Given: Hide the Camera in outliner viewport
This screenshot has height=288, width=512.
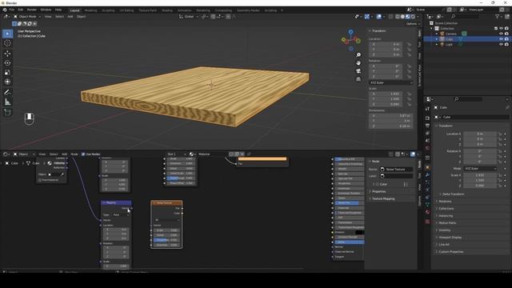Looking at the screenshot, I should coord(502,34).
